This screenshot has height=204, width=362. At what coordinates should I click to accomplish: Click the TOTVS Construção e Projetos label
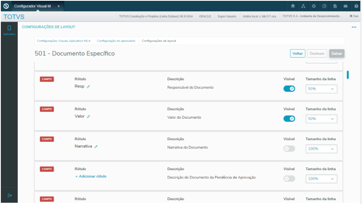click(156, 16)
